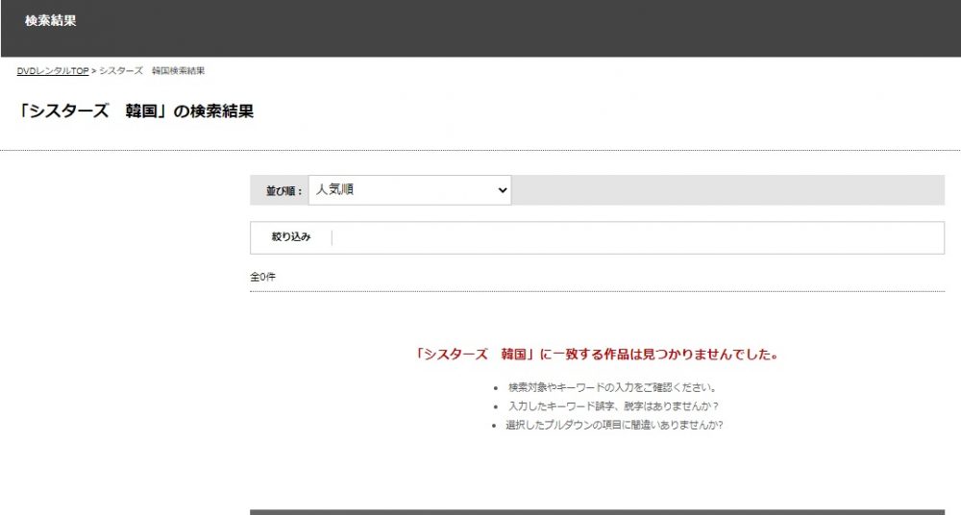Click the 絞り込み filter label
Screen dimensions: 961x515
tap(291, 237)
